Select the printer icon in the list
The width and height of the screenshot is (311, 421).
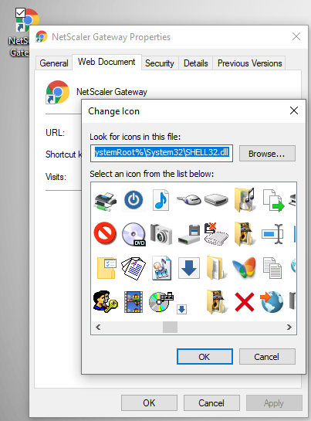(105, 201)
